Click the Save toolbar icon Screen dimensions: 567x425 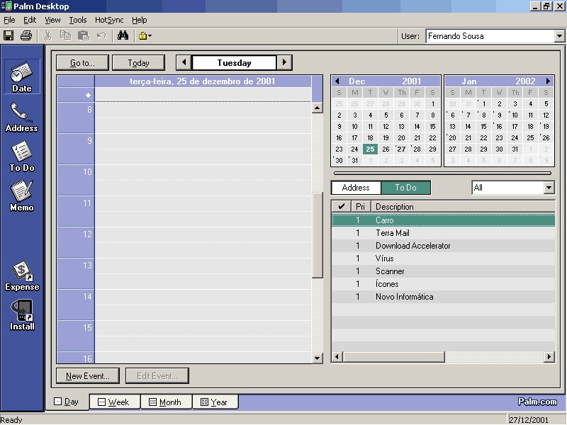9,35
